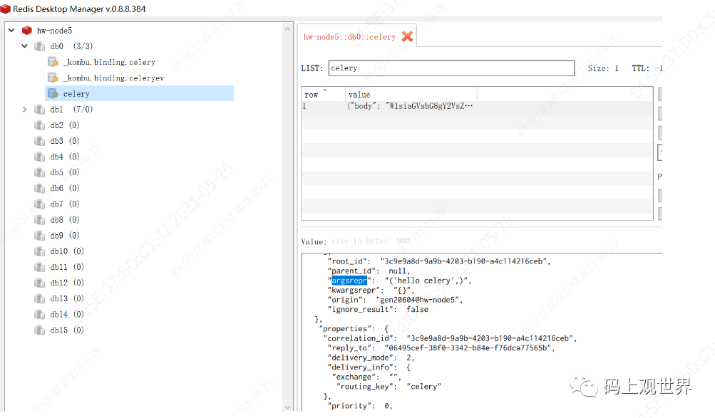Collapse the db0 database node
Screen dimensions: 715x418
coord(25,46)
